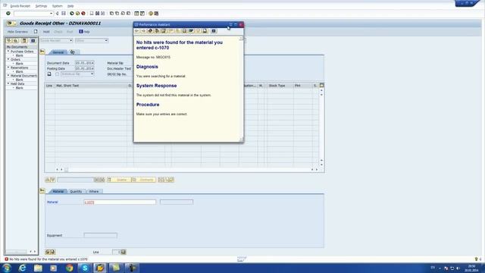Click the yellow Help question-mark icon
Viewport: 485px width, 273px height.
click(151, 14)
